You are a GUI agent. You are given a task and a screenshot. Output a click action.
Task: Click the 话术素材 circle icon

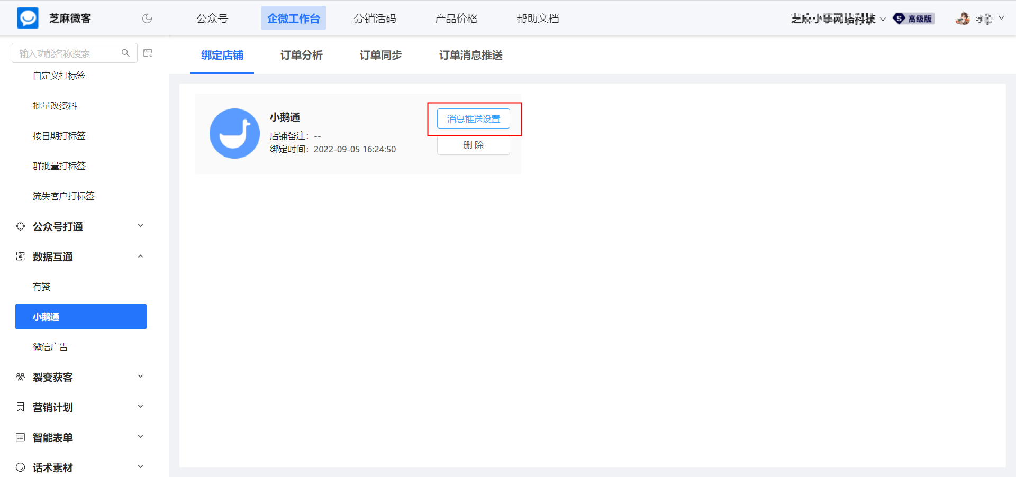pos(21,467)
